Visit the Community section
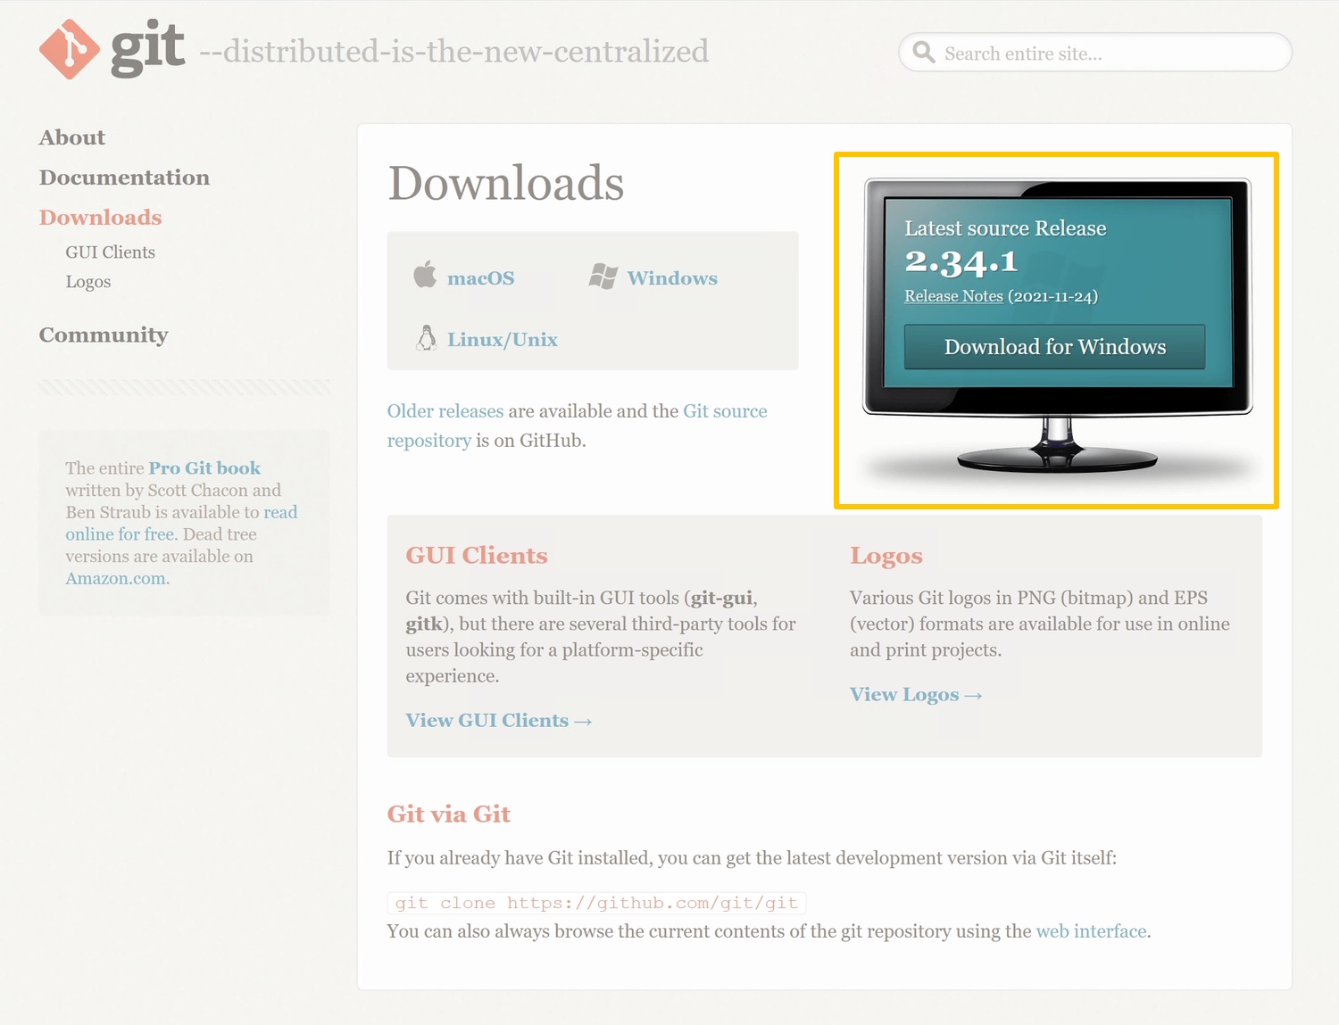Screen dimensions: 1339x1025 104,335
